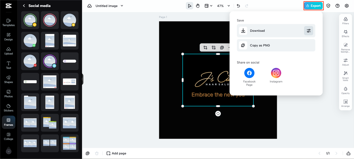Select circle frame with green check badge
This screenshot has height=159, width=354.
[30, 41]
